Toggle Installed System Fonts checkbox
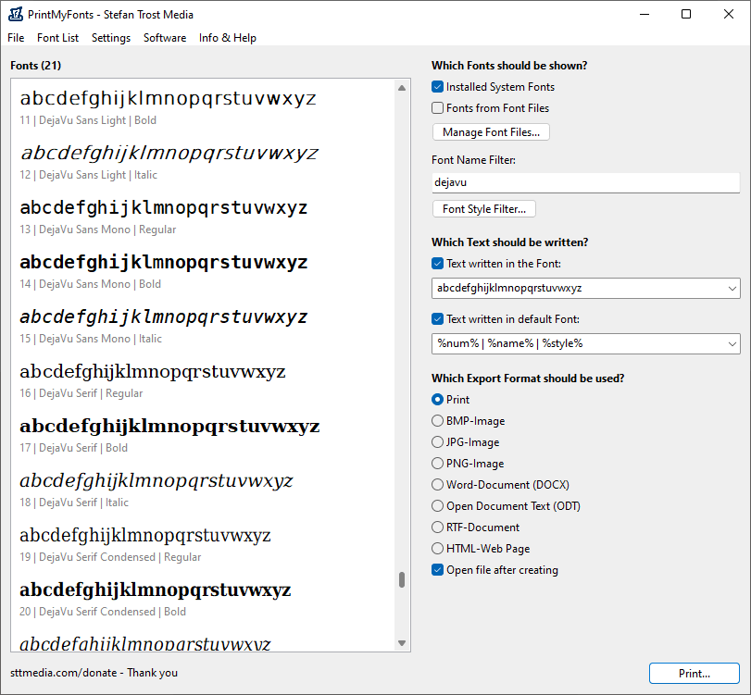Viewport: 751px width, 695px height. point(437,87)
